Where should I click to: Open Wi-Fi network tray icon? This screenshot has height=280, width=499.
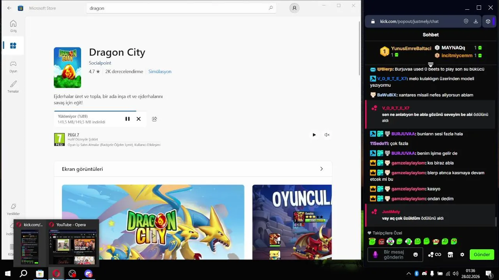(x=448, y=273)
